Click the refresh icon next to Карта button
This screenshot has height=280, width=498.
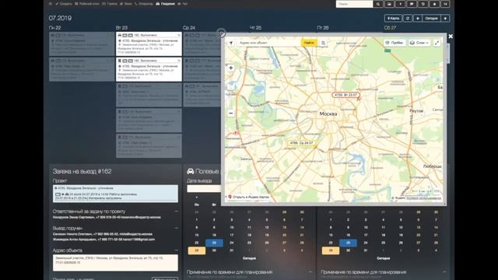(x=408, y=19)
